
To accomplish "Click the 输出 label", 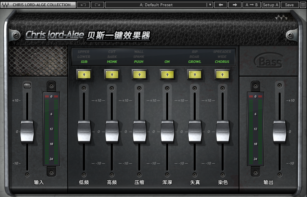I will tap(268, 182).
